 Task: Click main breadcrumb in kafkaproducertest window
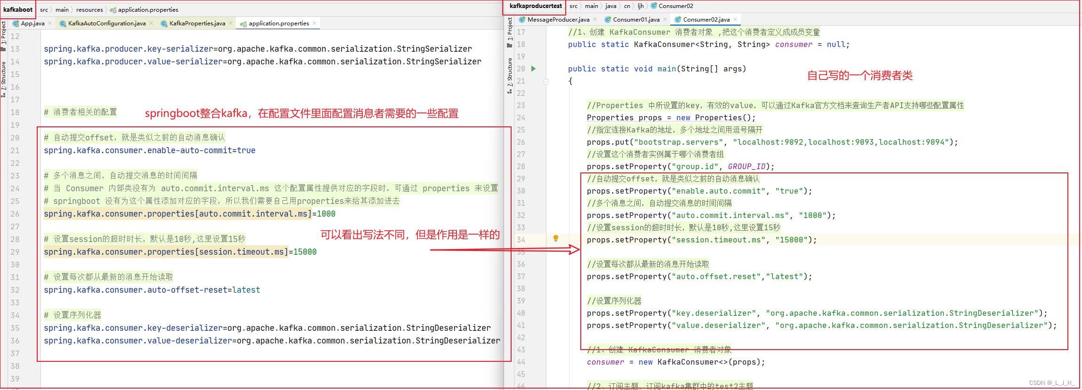[592, 6]
